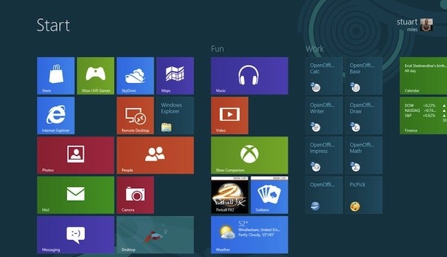The height and width of the screenshot is (257, 447).
Task: Open the Music tile
Action: tap(249, 75)
